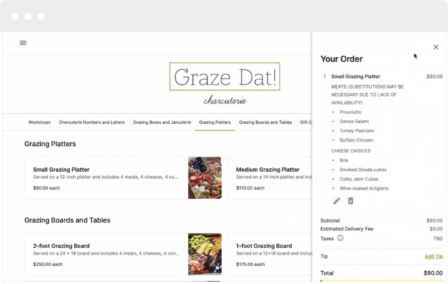
Task: Click the yellow bar below Total
Action: click(x=382, y=281)
